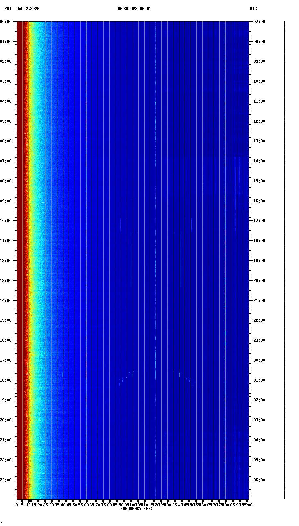This screenshot has height=526, width=299.
Task: Select the FREQUENCY (HZ) axis label
Action: (x=136, y=509)
